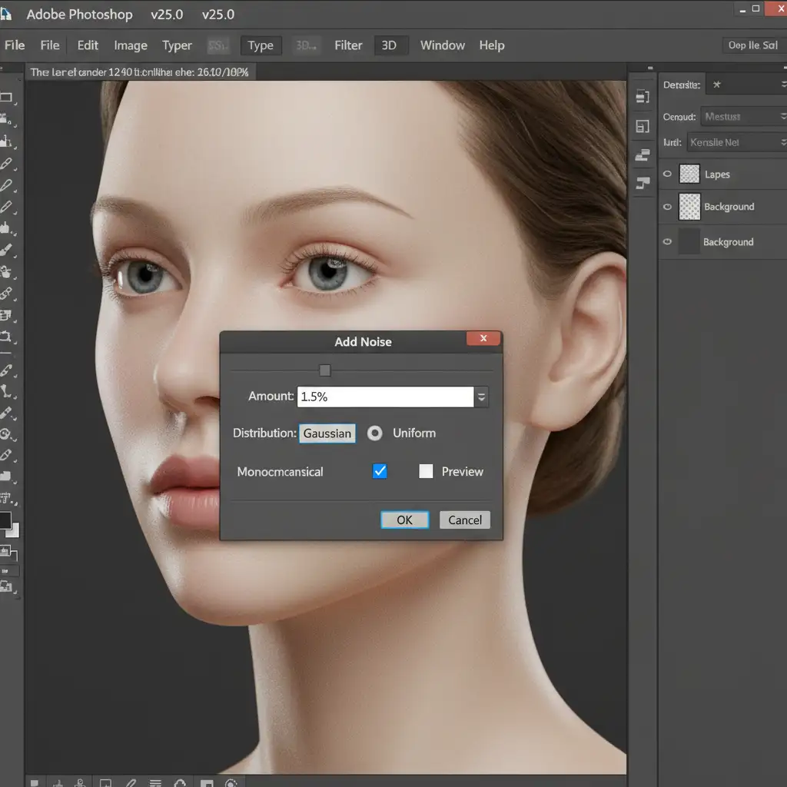Screen dimensions: 787x787
Task: Click the topmost icon in the collapsed panel strip
Action: (643, 96)
